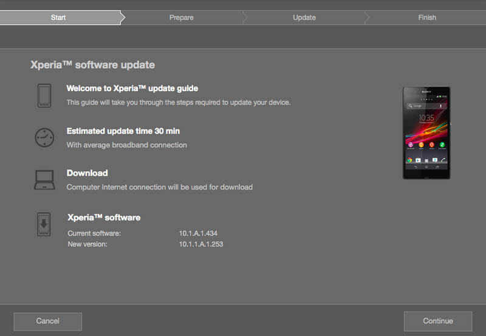Click the Xperia software update page title

pos(92,65)
